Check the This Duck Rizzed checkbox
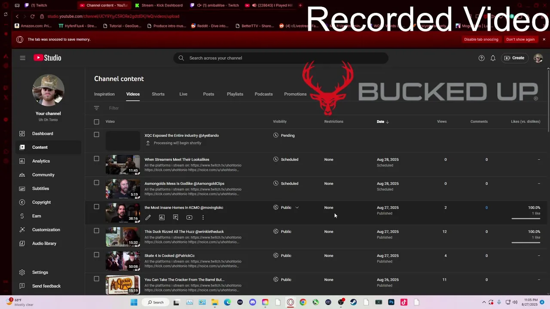The image size is (550, 309). click(96, 230)
